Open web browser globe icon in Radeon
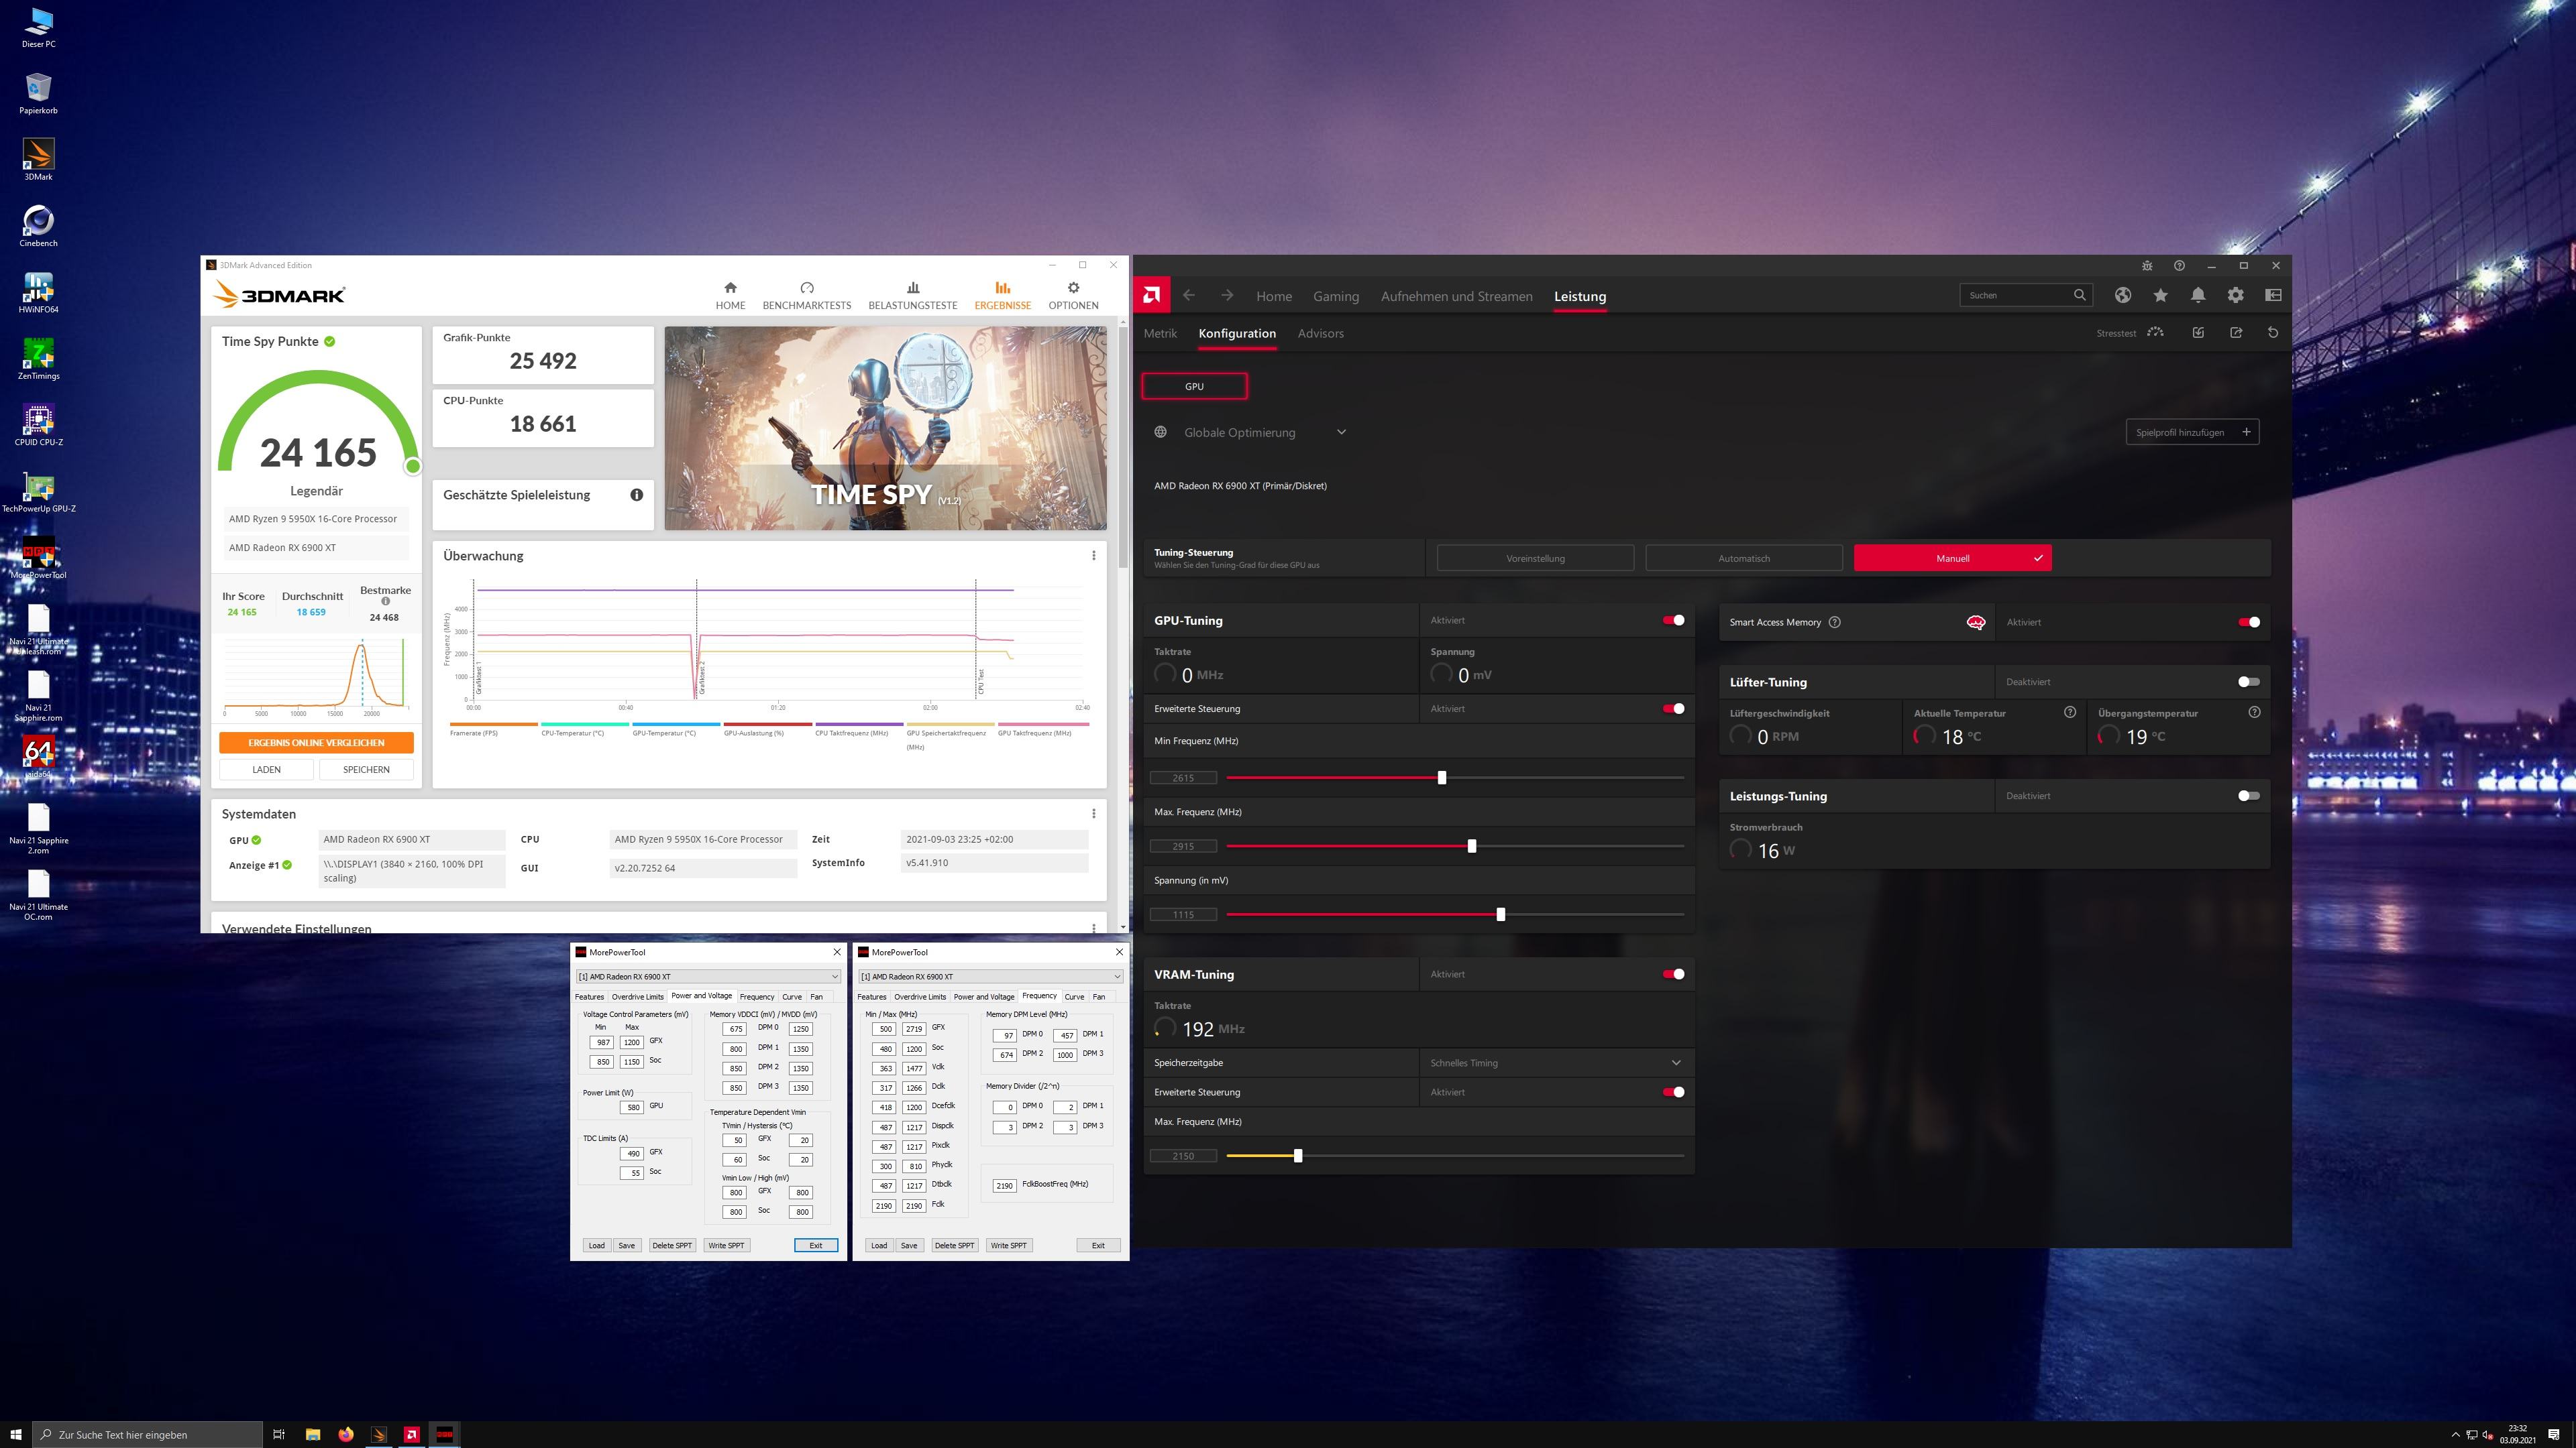This screenshot has height=1448, width=2576. [x=2122, y=295]
